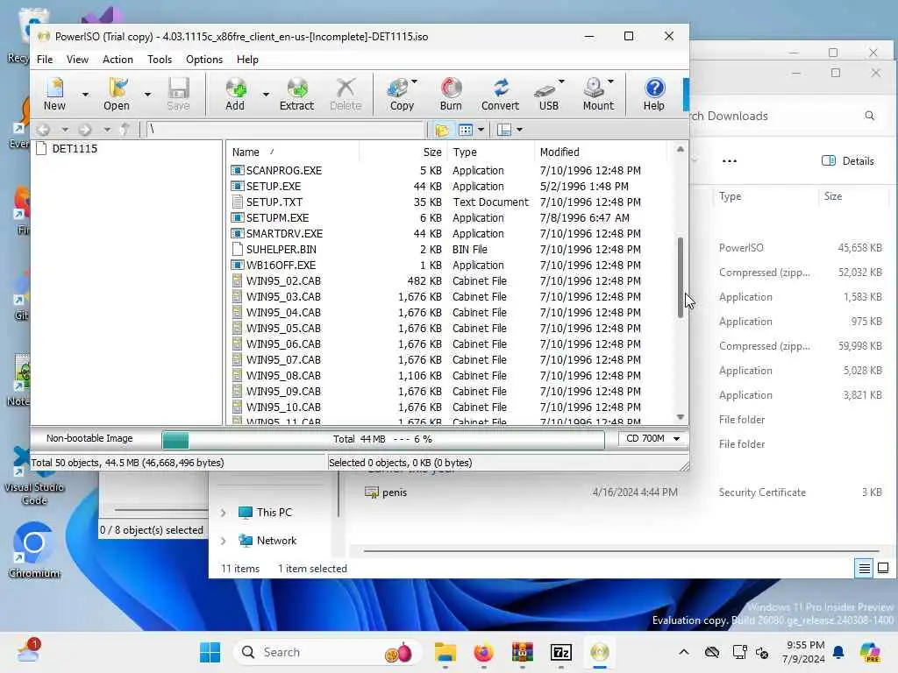Open the Windows Start menu

tap(210, 652)
